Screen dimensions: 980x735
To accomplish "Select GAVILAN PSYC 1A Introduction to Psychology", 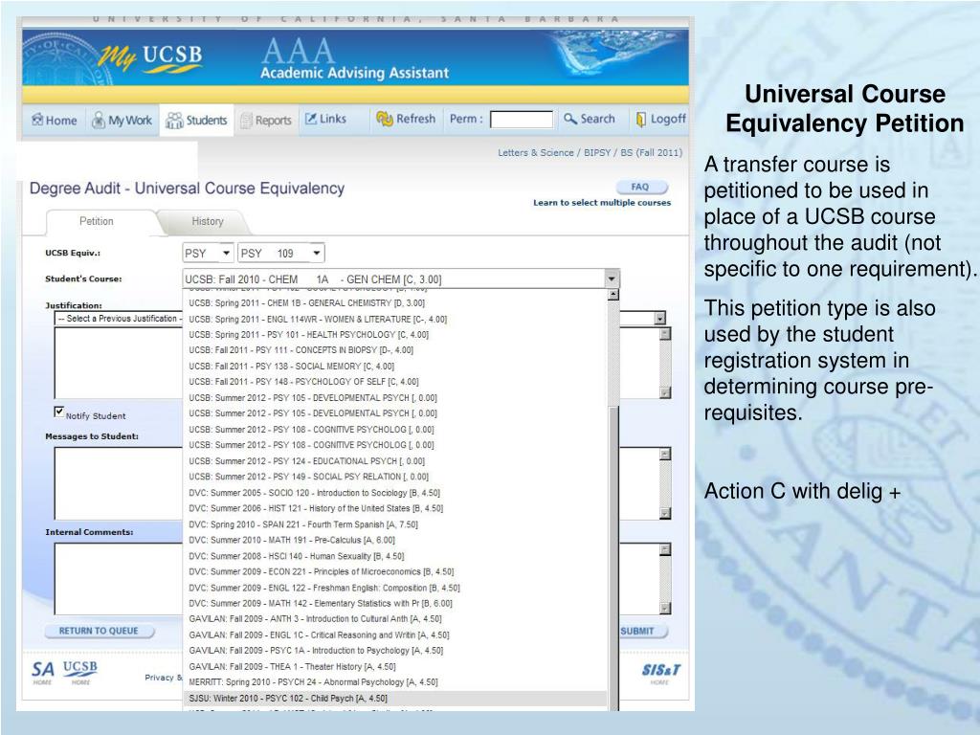I will (x=395, y=651).
